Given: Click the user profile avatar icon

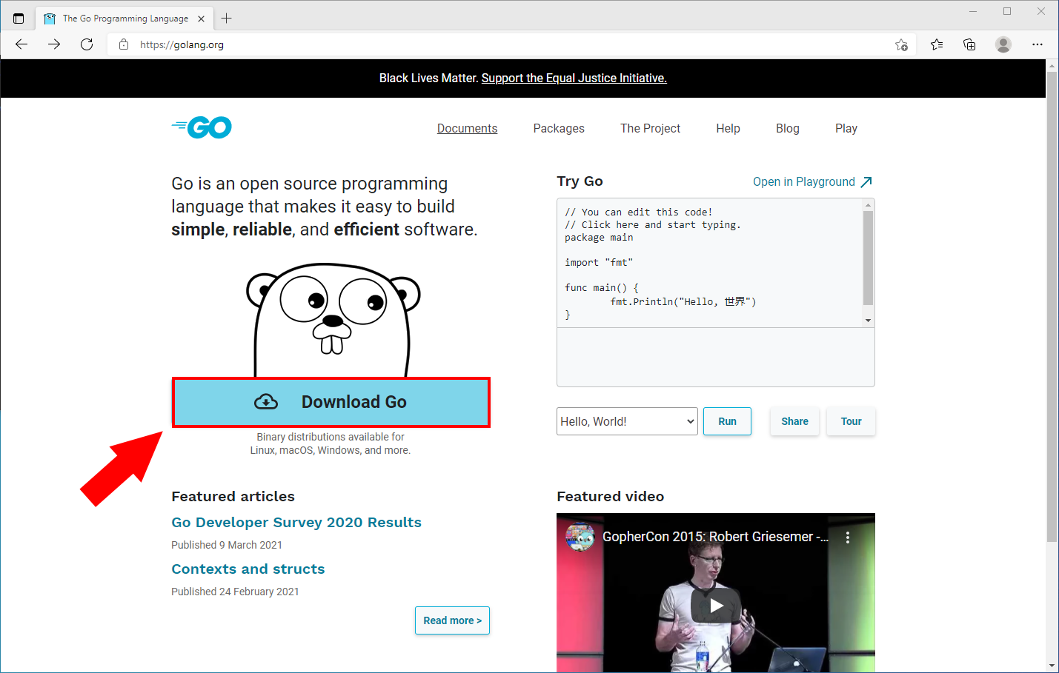Looking at the screenshot, I should click(1003, 44).
